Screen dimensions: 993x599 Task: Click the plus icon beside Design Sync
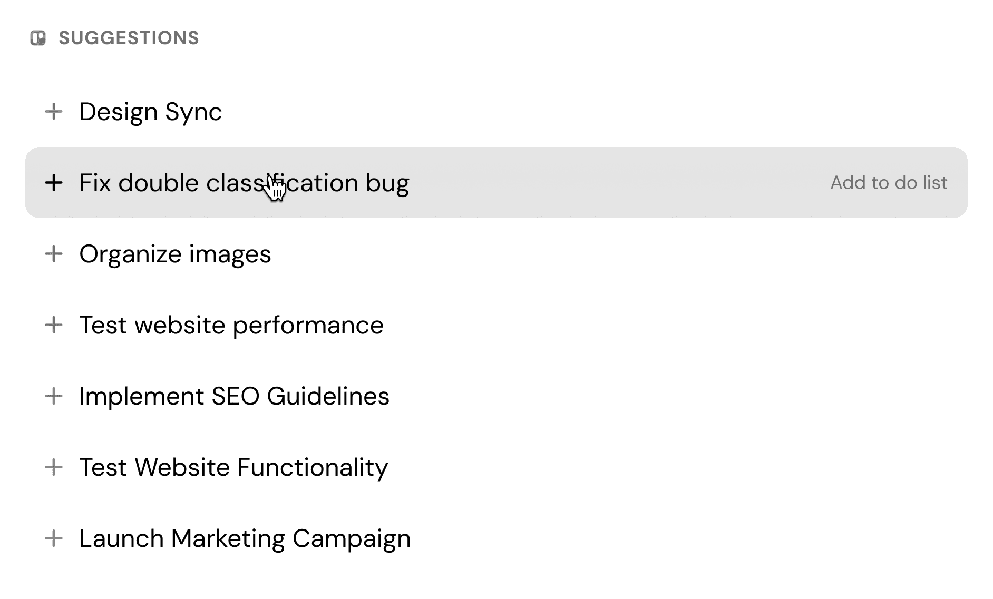[54, 112]
